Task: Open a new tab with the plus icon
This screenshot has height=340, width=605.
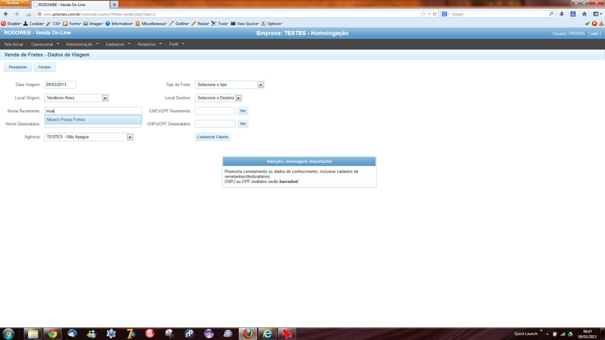Action: 114,5
